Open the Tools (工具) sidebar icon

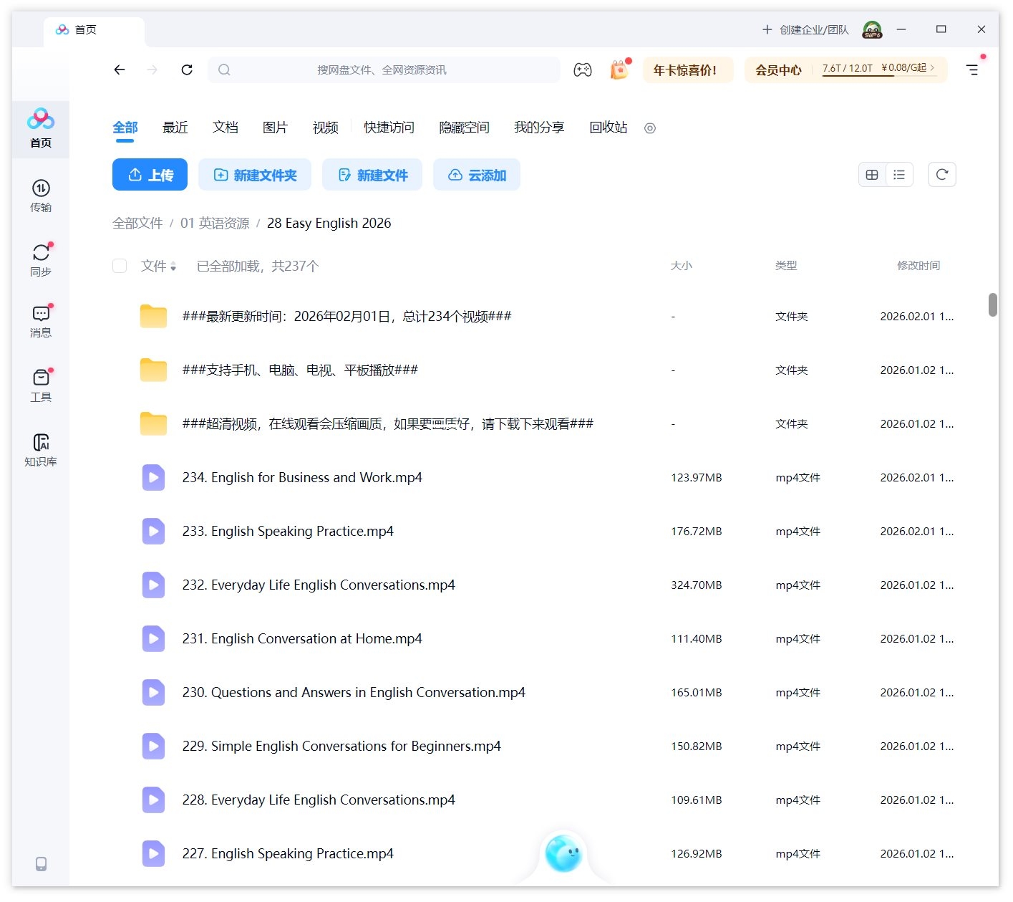41,385
